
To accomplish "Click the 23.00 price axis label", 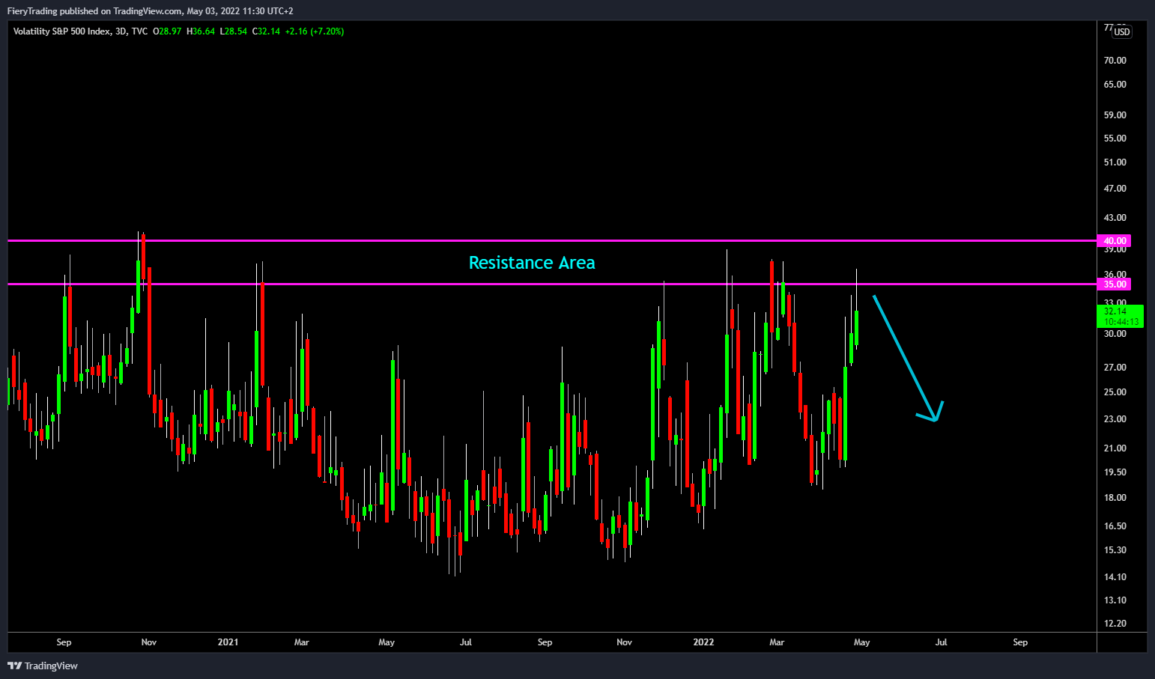I will tap(1115, 419).
